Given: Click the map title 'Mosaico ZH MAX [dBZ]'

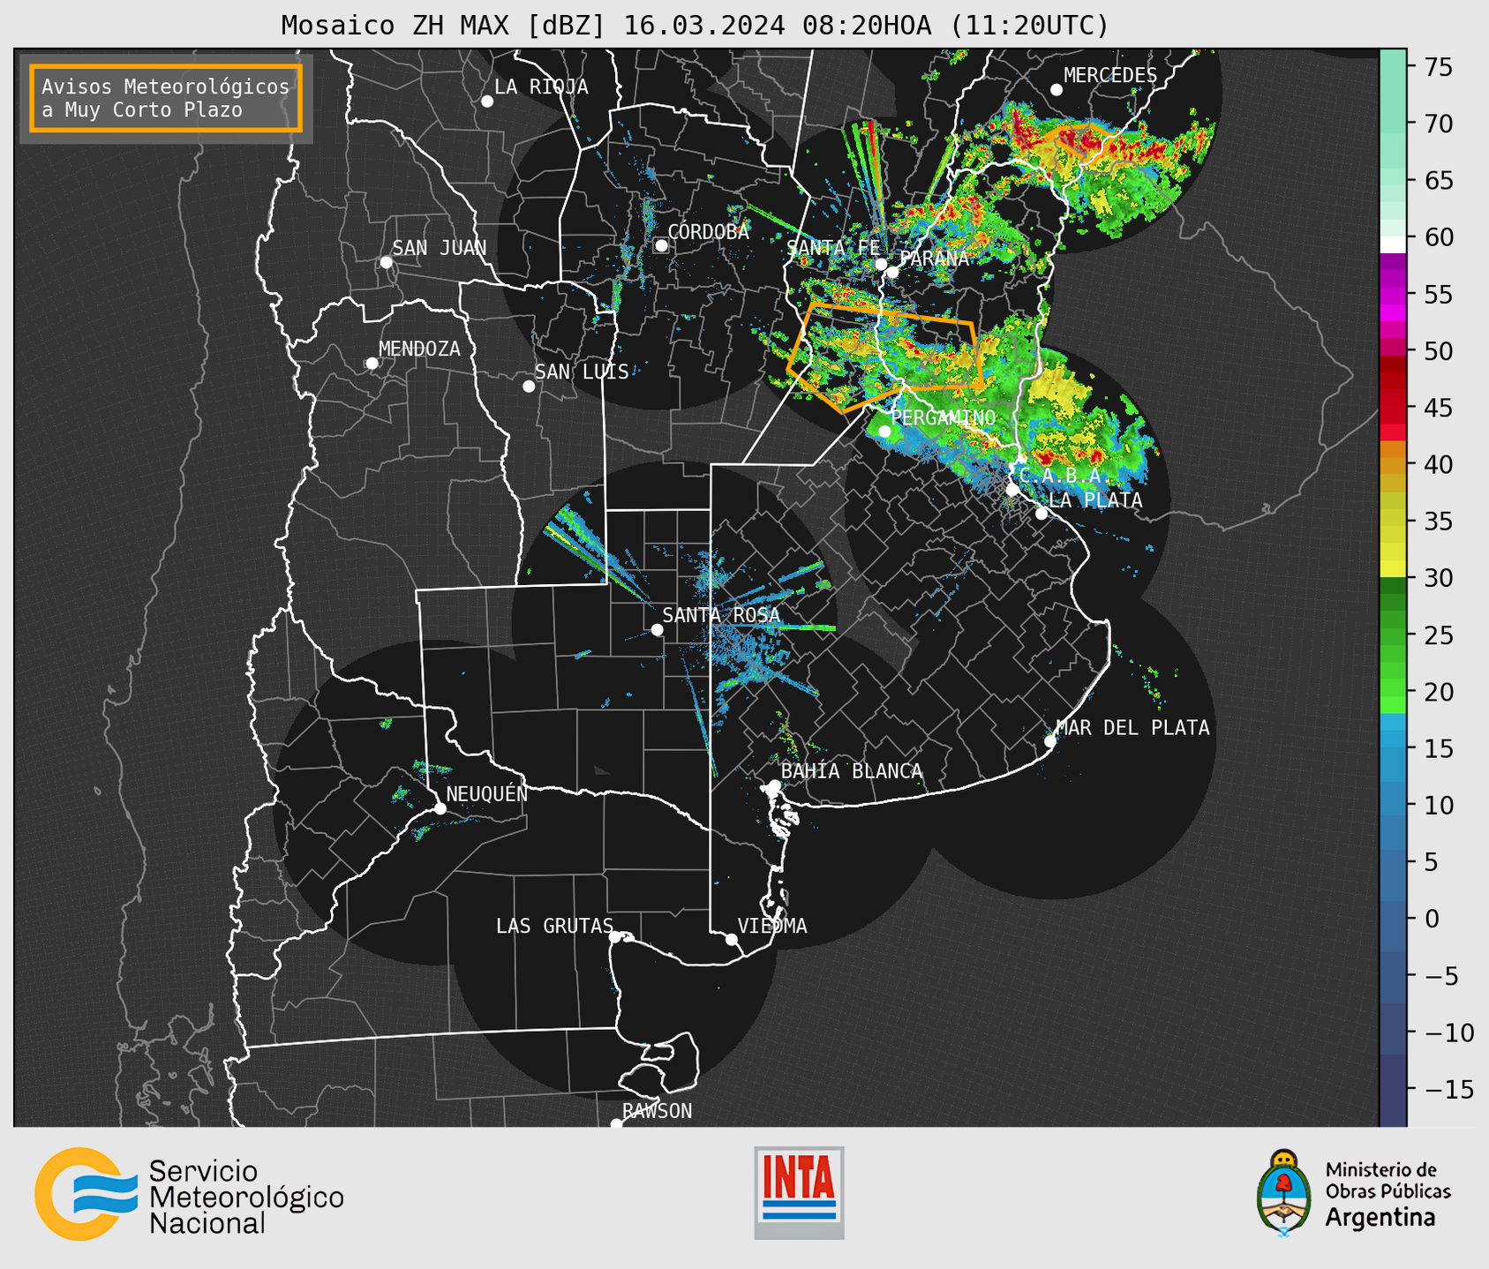Looking at the screenshot, I should click(444, 26).
